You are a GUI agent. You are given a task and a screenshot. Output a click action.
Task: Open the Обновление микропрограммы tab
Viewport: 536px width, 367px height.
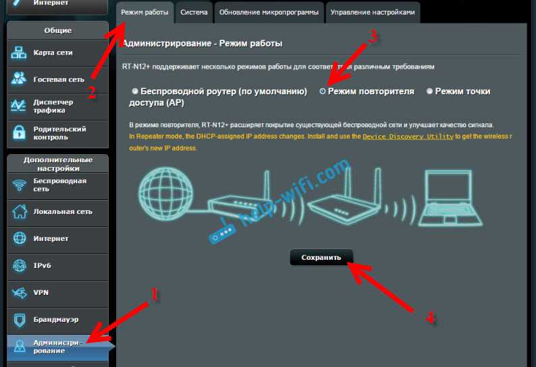pos(269,13)
